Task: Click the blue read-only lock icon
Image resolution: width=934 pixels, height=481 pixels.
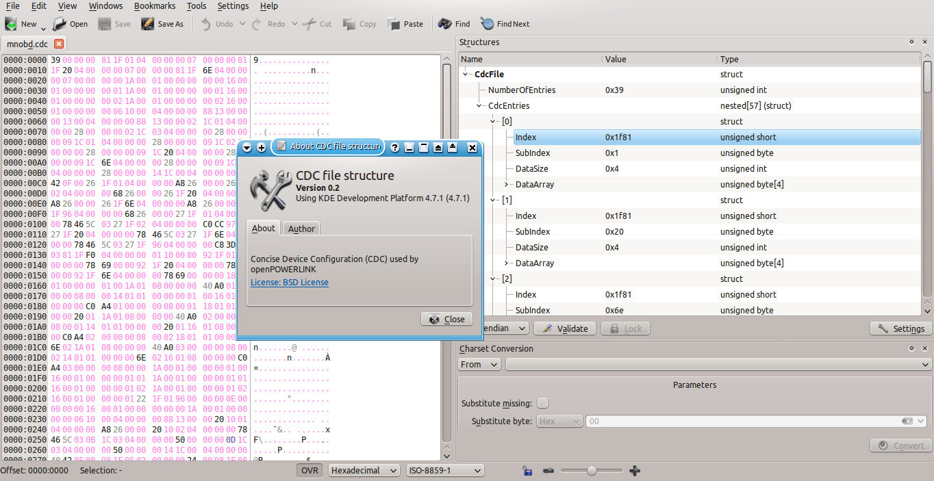Action: point(527,471)
